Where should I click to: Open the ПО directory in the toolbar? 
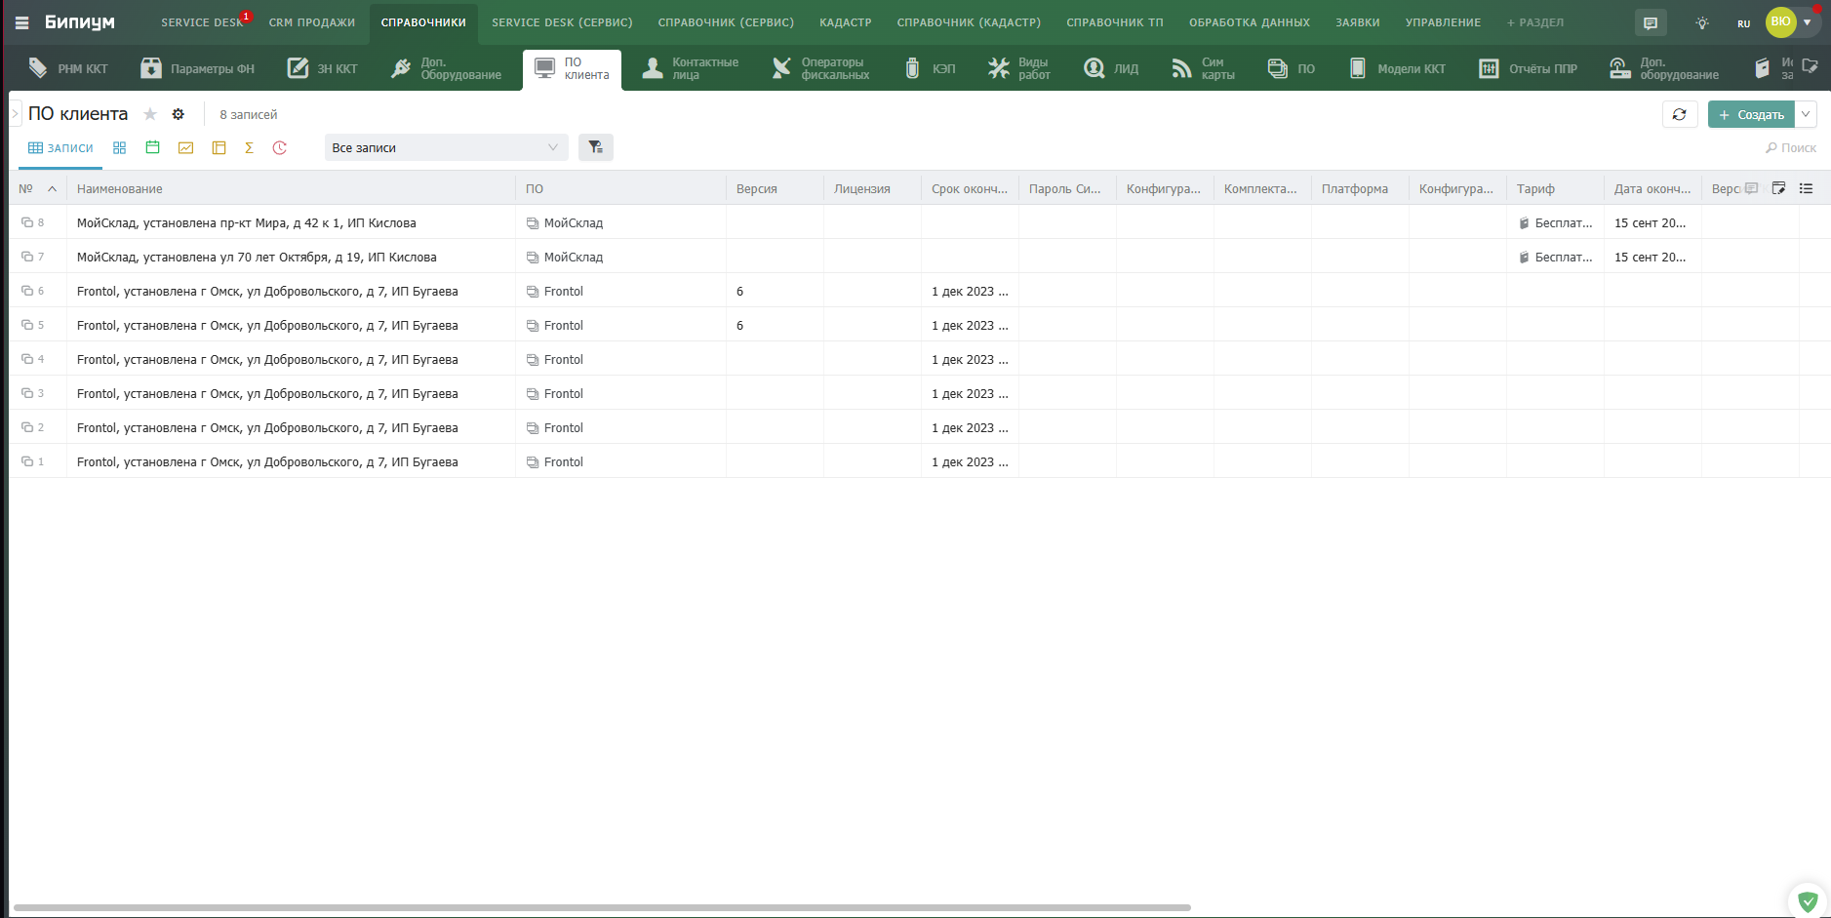1292,68
